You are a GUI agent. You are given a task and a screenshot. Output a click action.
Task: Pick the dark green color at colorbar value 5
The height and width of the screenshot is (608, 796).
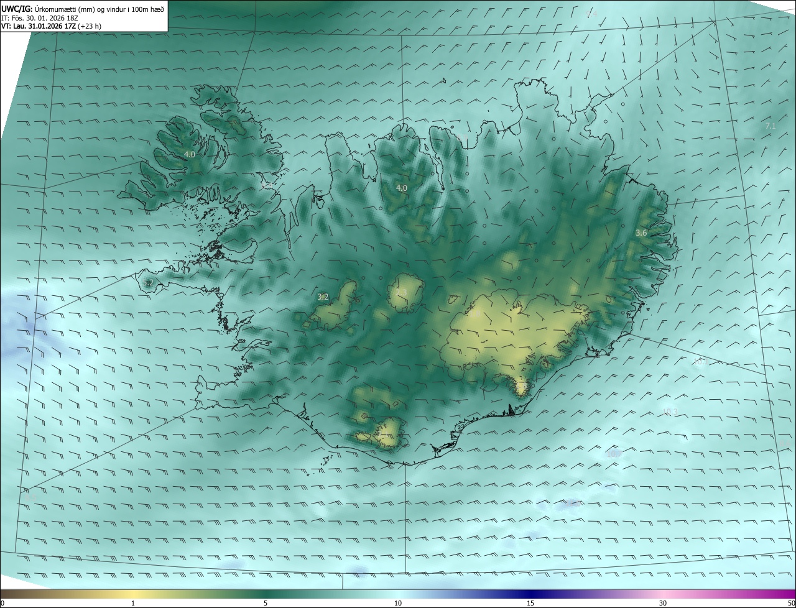pyautogui.click(x=266, y=594)
